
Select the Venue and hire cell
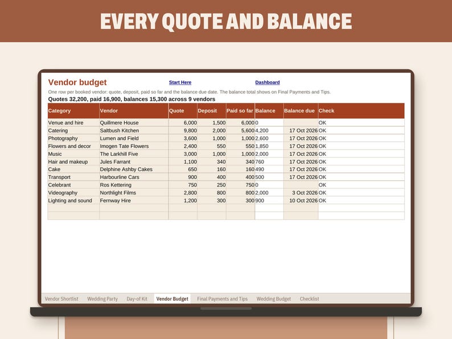[73, 123]
